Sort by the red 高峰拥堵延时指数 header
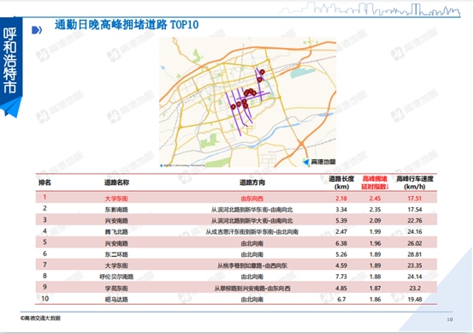This screenshot has height=334, width=474. 375,182
